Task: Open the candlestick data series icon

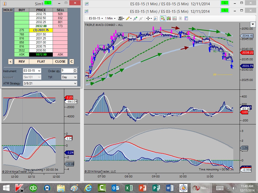Action: (x=169, y=18)
